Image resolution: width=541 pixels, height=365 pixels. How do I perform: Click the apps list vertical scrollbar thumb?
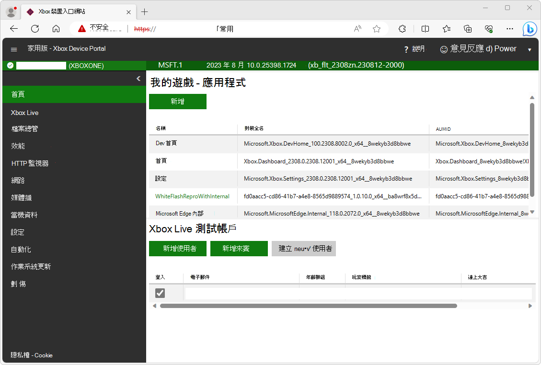(532, 150)
